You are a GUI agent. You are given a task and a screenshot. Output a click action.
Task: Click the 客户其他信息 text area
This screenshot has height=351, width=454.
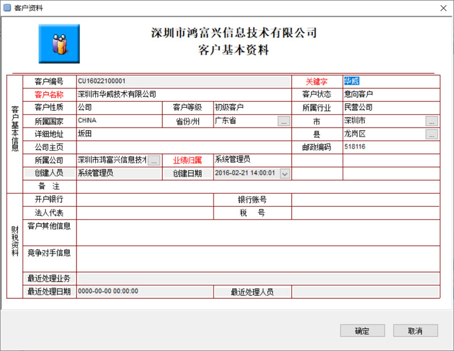258,233
